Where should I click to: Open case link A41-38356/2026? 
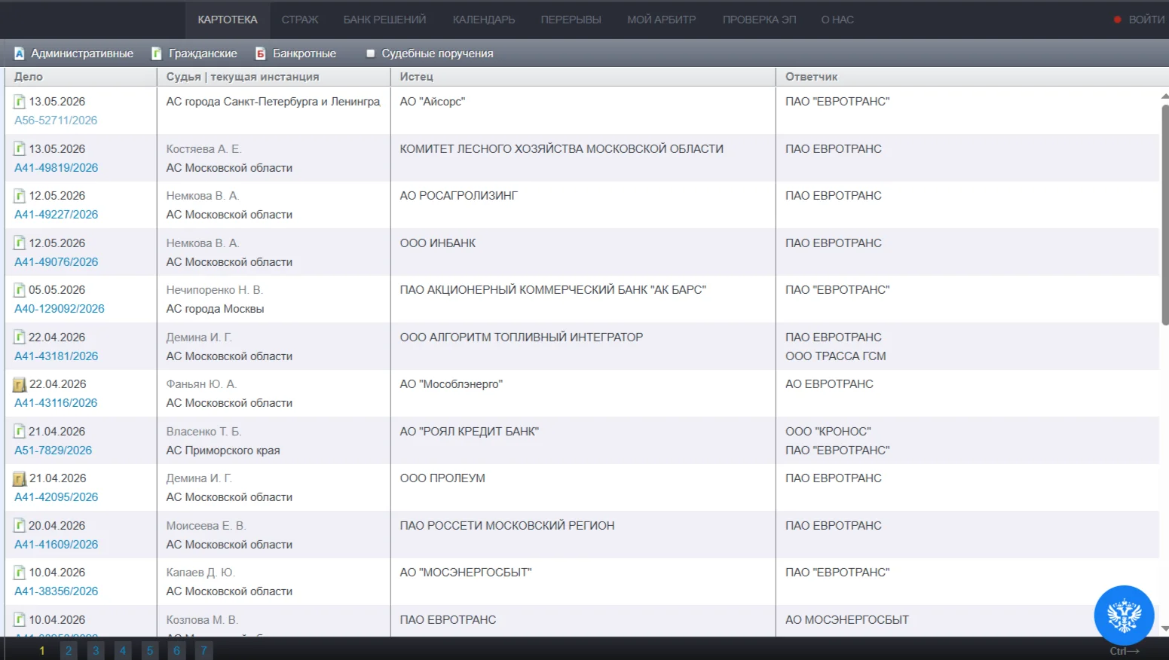pyautogui.click(x=57, y=591)
